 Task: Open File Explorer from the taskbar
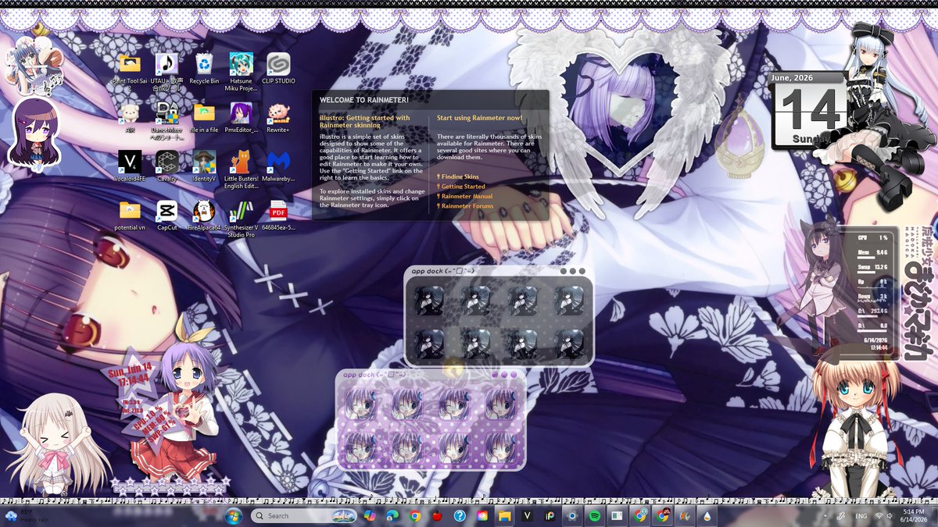[x=505, y=515]
